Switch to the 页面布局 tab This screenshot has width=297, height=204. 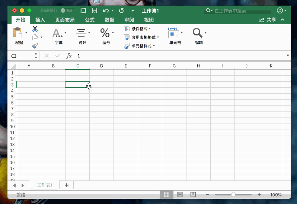tap(65, 20)
